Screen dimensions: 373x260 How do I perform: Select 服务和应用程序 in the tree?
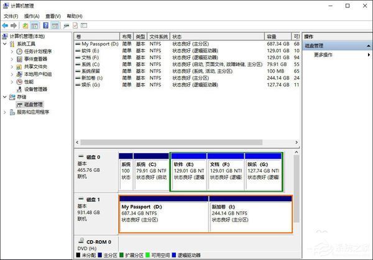coord(33,112)
